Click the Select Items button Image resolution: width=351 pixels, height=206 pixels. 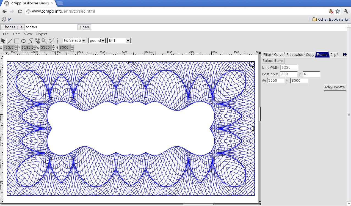tap(273, 61)
